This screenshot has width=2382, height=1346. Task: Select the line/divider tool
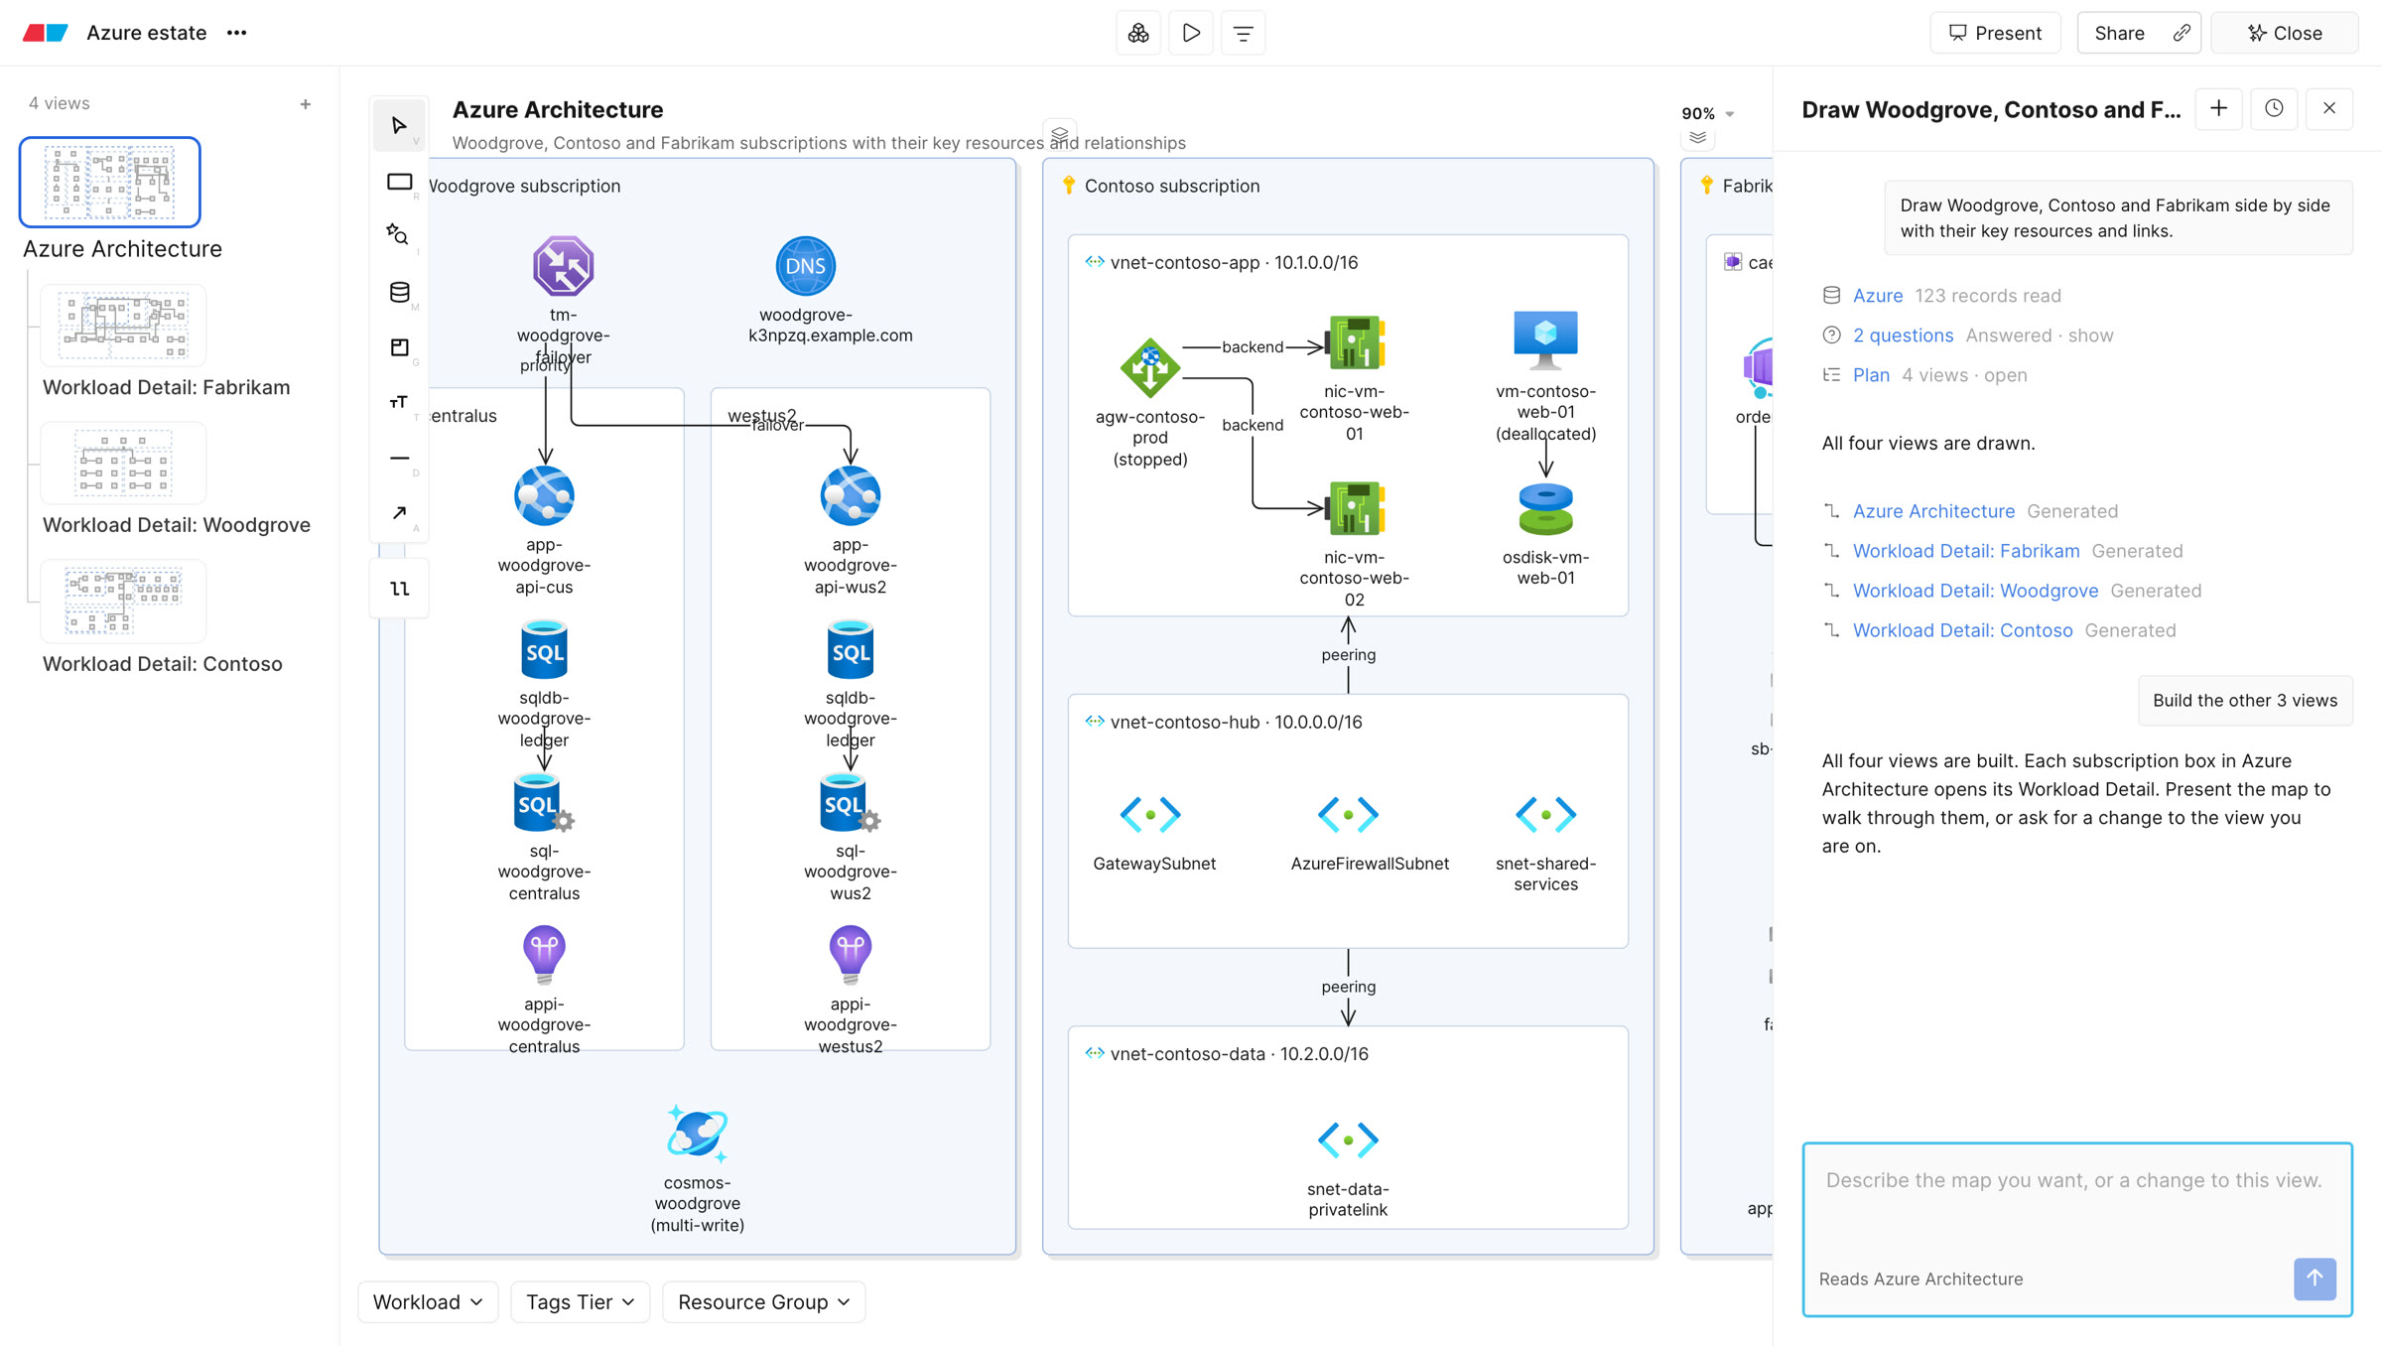(399, 458)
